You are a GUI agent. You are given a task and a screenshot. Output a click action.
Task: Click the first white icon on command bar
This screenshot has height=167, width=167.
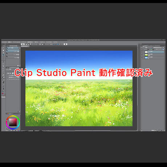click(23, 44)
